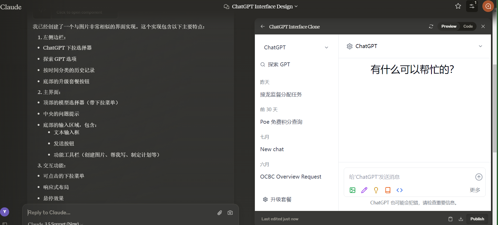The width and height of the screenshot is (498, 225).
Task: Click the 六月 section label
Action: point(265,164)
